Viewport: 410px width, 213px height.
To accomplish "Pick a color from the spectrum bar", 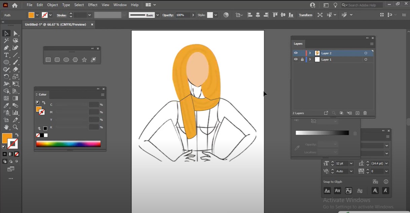I will [68, 144].
